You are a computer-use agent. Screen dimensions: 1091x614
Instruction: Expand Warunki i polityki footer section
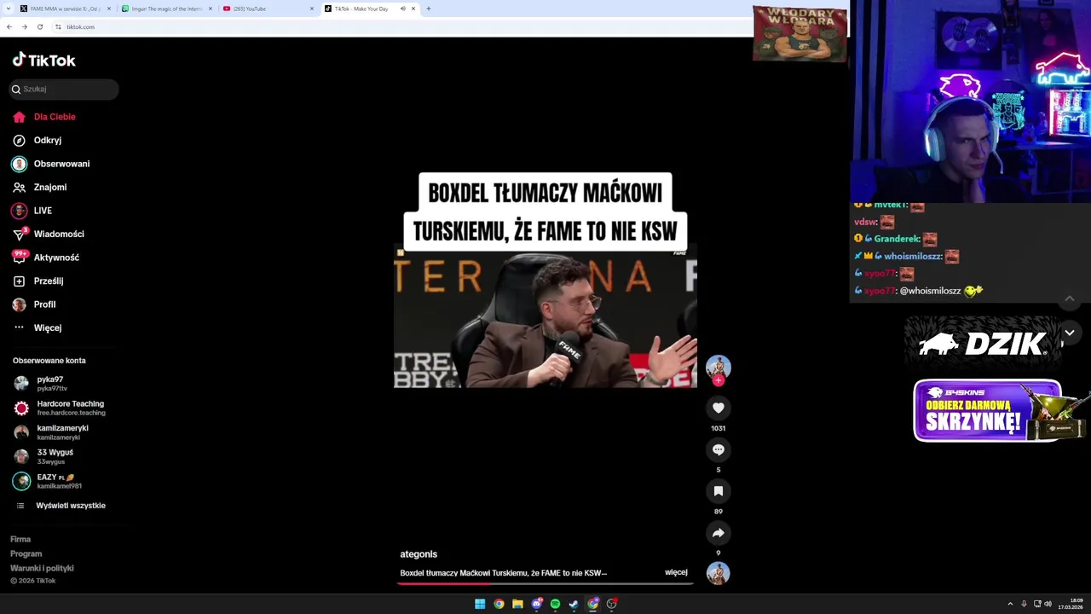[x=42, y=568]
